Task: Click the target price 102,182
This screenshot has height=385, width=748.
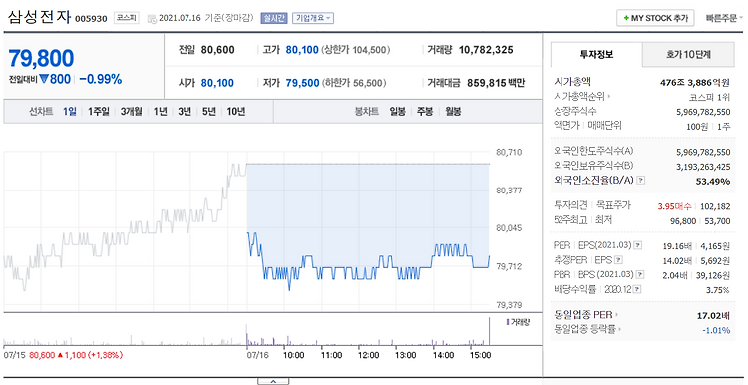Action: pos(715,206)
